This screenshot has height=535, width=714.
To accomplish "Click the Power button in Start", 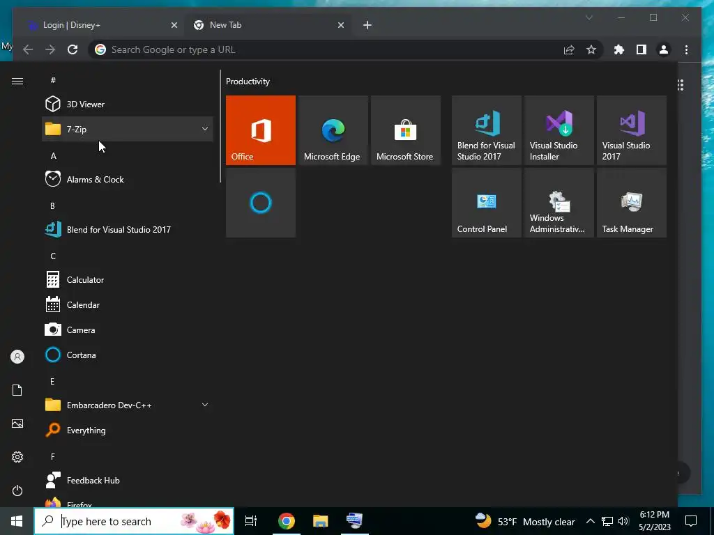I will pyautogui.click(x=17, y=490).
